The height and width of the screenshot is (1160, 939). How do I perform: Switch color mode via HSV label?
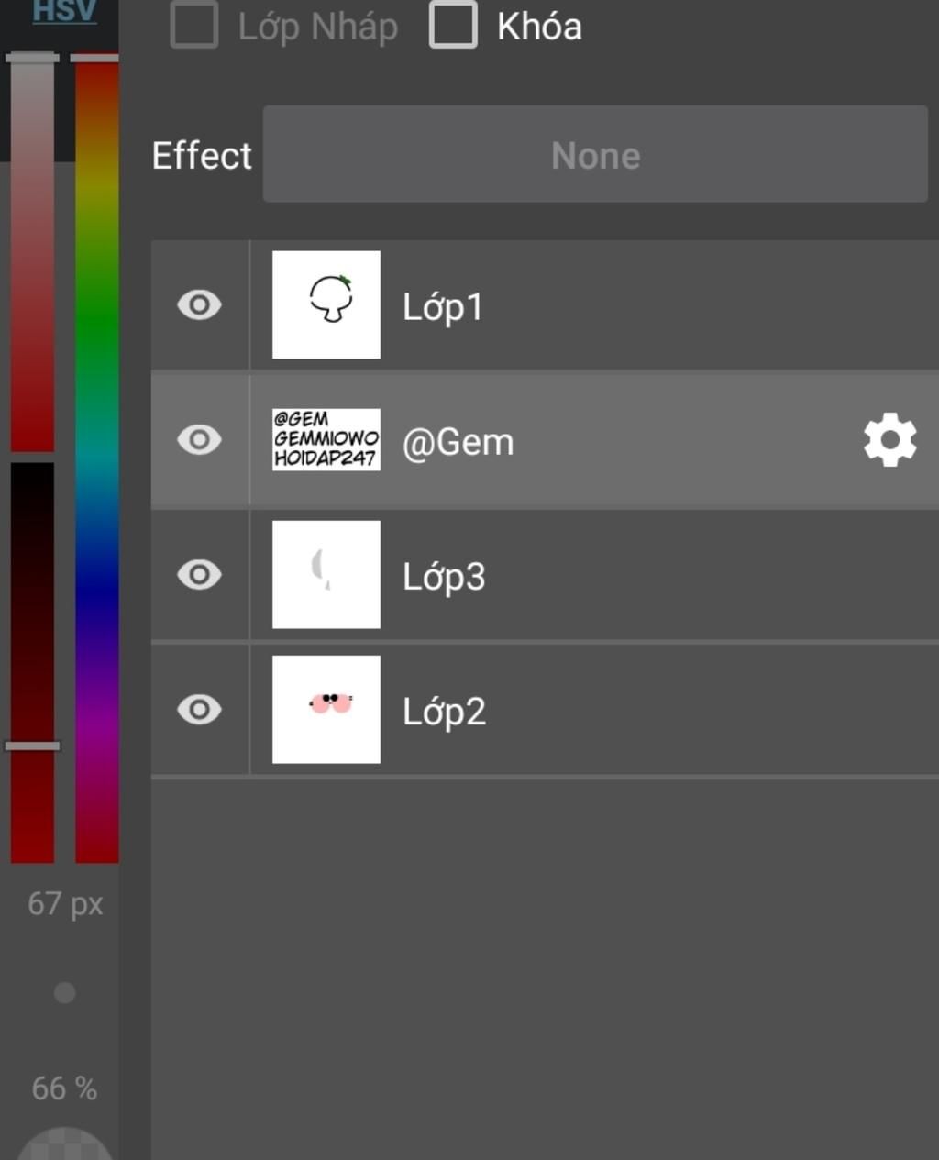coord(64,11)
